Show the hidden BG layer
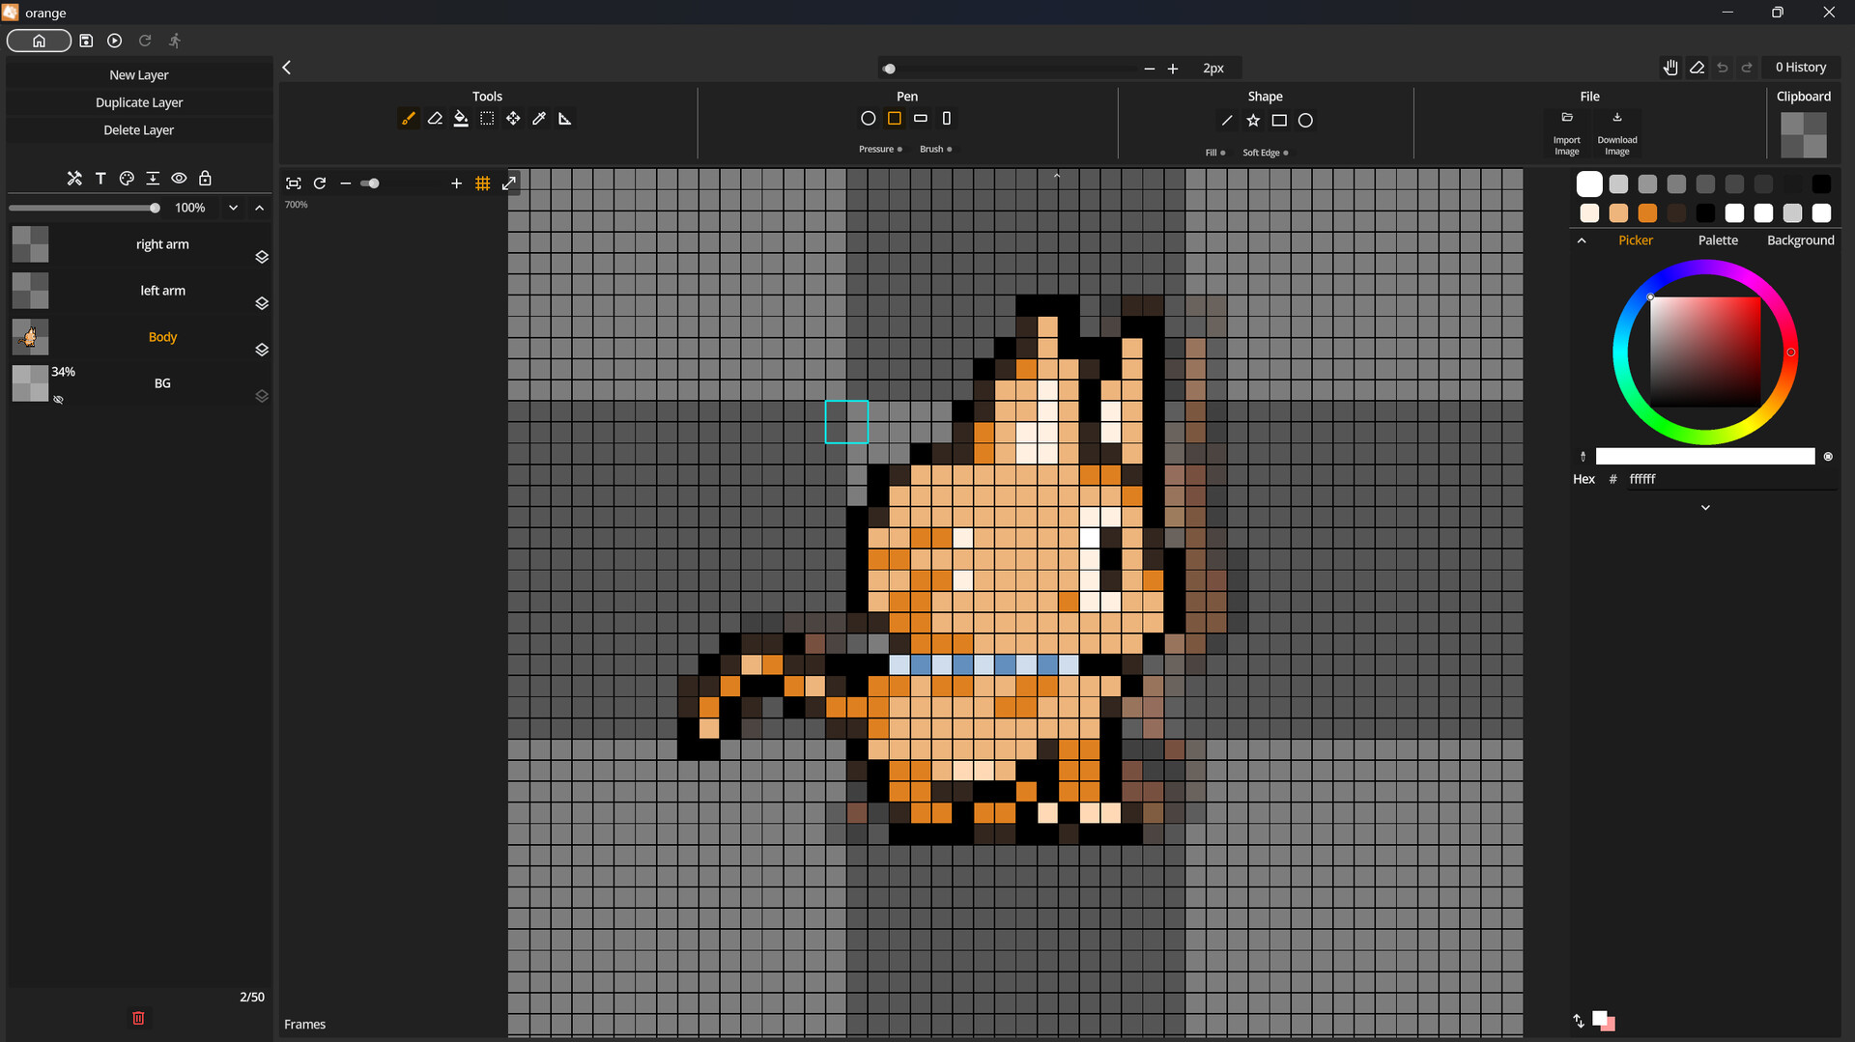This screenshot has height=1042, width=1855. 58,400
